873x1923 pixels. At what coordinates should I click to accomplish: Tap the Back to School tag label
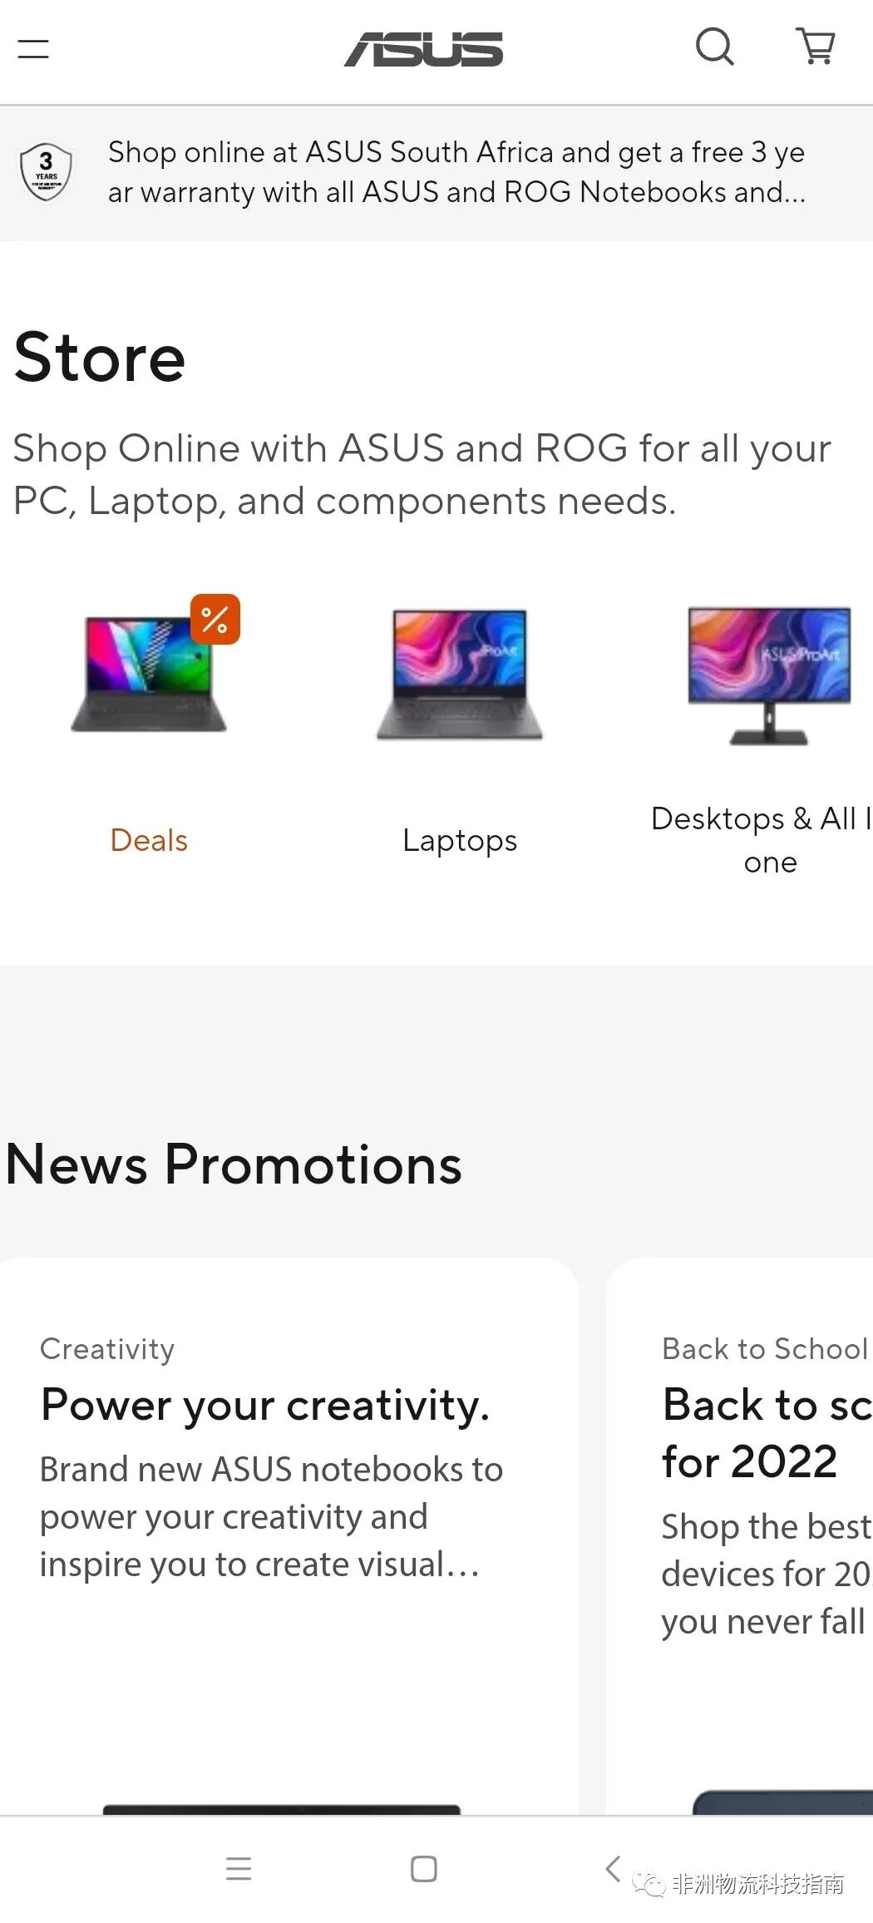(765, 1348)
